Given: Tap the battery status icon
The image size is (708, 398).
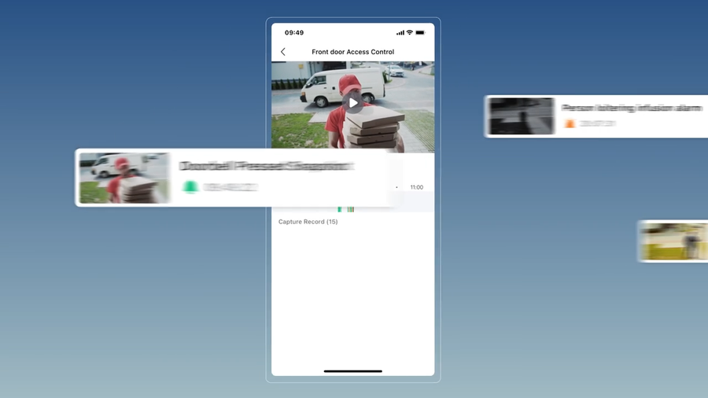Looking at the screenshot, I should pyautogui.click(x=420, y=32).
